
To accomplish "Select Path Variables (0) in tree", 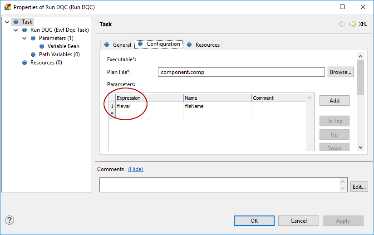I will click(x=59, y=54).
